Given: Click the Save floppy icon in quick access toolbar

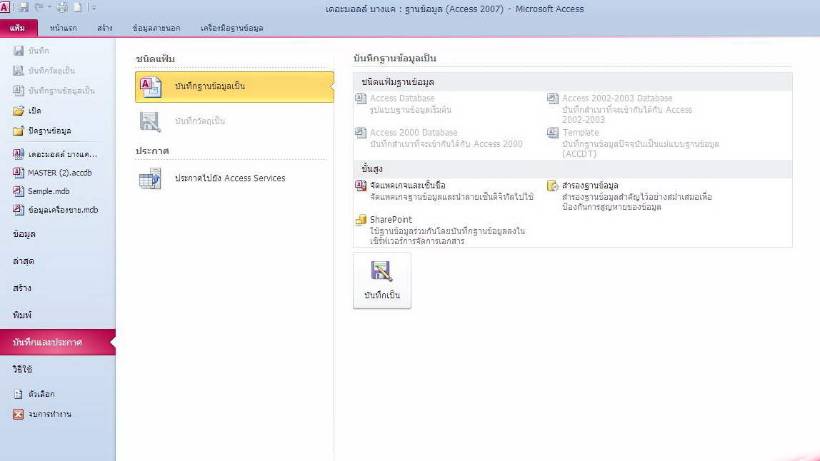Looking at the screenshot, I should click(24, 7).
